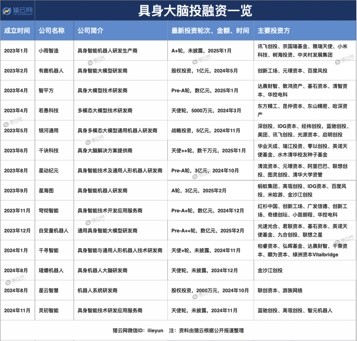Select the 星动纪元 company cell
The height and width of the screenshot is (341, 357).
[54, 170]
